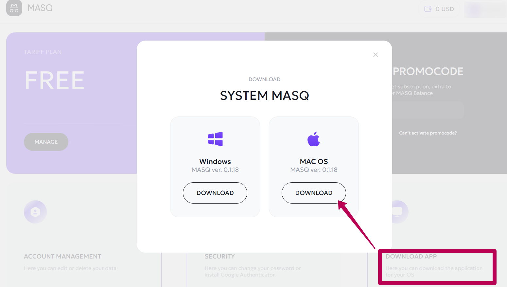The height and width of the screenshot is (287, 507).
Task: Click the MASQ logo icon
Action: (x=14, y=8)
